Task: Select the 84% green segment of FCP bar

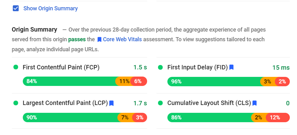Action: pyautogui.click(x=69, y=81)
